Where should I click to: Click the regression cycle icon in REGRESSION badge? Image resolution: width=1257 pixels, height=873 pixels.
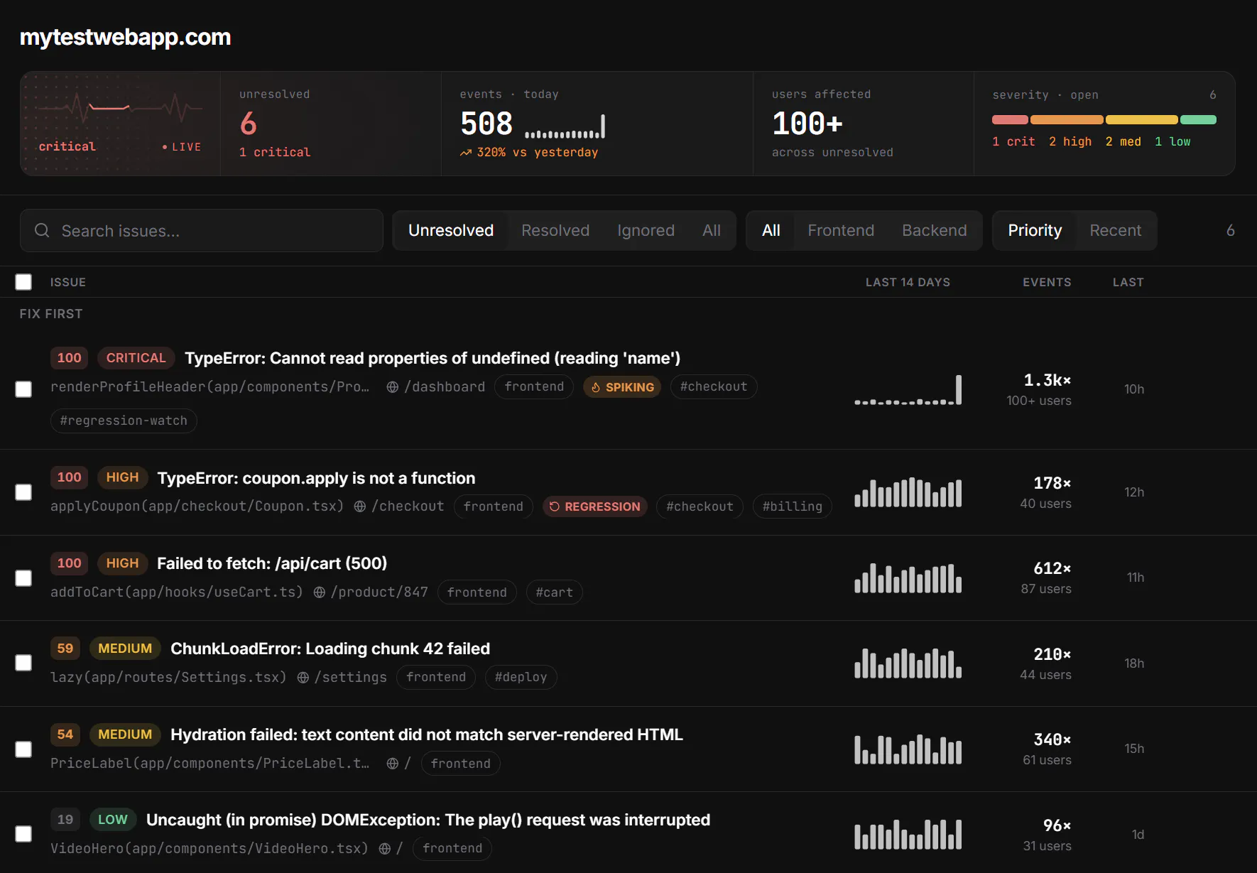pos(555,506)
